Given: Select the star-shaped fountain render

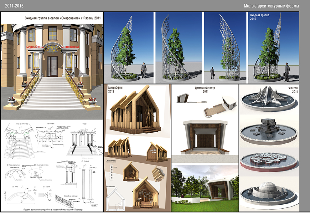Looking at the screenshot, I should click(x=269, y=99).
